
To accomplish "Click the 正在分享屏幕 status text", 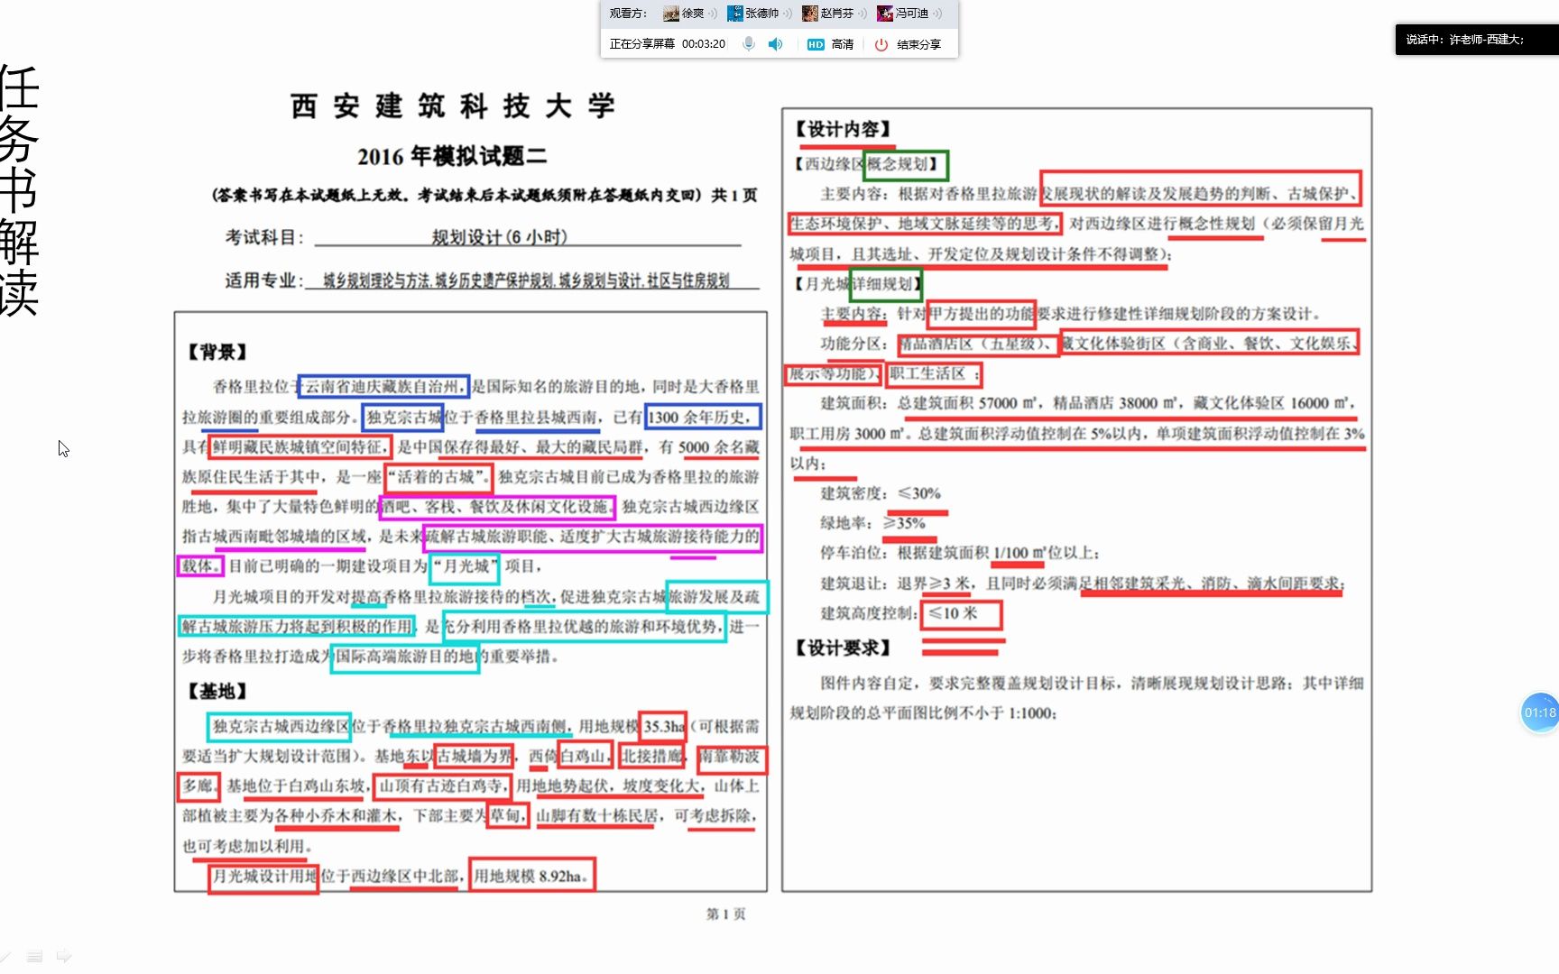I will [641, 44].
